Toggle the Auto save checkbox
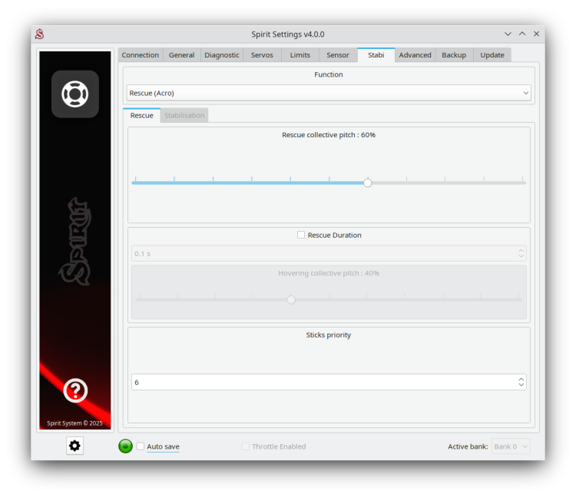Screen dimensions: 576x497 click(x=141, y=446)
